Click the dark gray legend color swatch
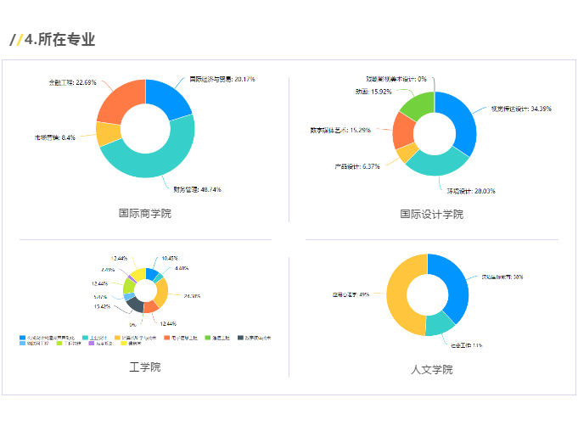Viewport: 578px width, 431px height. 240,337
